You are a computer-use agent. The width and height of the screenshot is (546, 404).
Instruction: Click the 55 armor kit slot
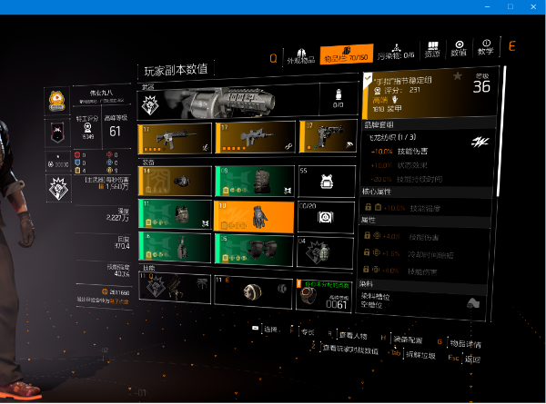pos(327,182)
